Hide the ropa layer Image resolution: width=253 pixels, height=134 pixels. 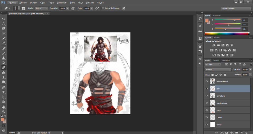point(207,110)
